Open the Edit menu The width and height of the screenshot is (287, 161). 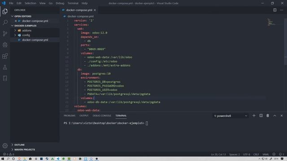[19, 3]
